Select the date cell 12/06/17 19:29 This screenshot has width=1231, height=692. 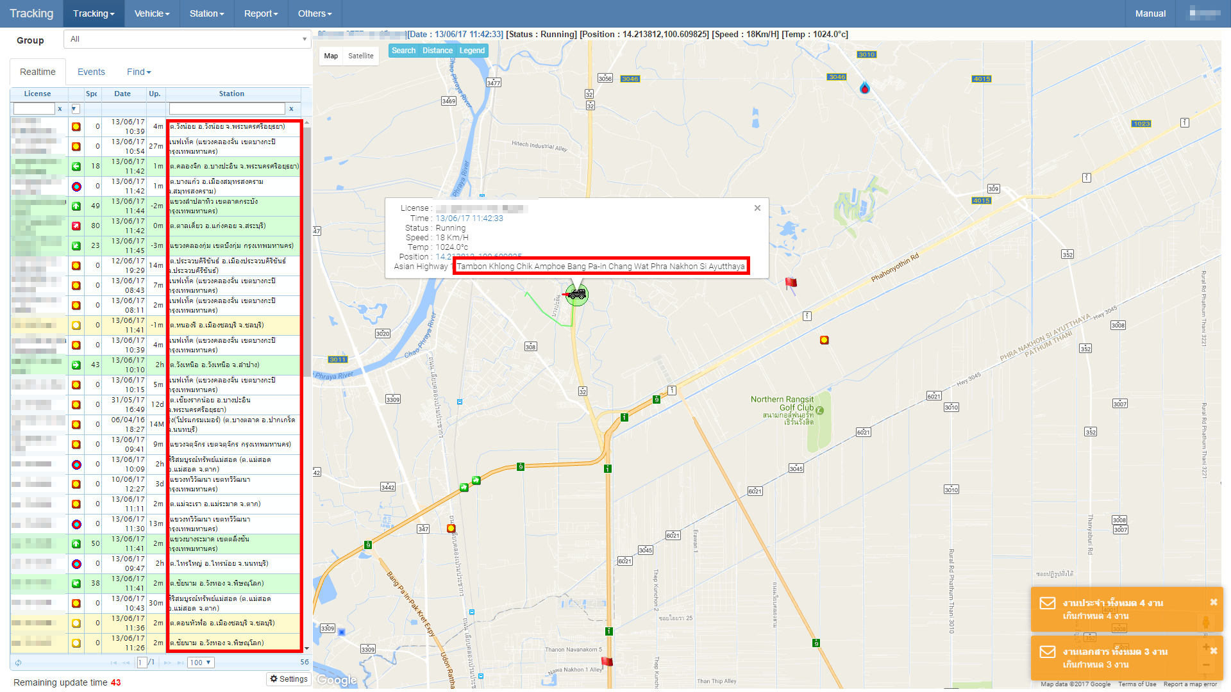(x=124, y=266)
